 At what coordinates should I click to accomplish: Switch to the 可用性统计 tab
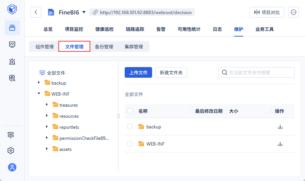coord(189,29)
